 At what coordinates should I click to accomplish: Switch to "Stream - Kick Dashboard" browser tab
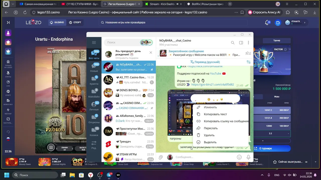[163, 4]
